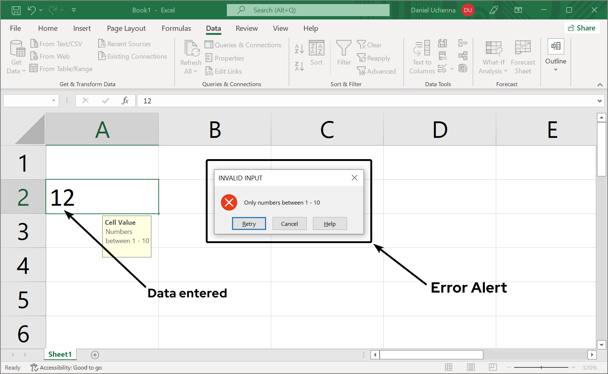Open the Name Box dropdown
The image size is (608, 374).
point(53,100)
